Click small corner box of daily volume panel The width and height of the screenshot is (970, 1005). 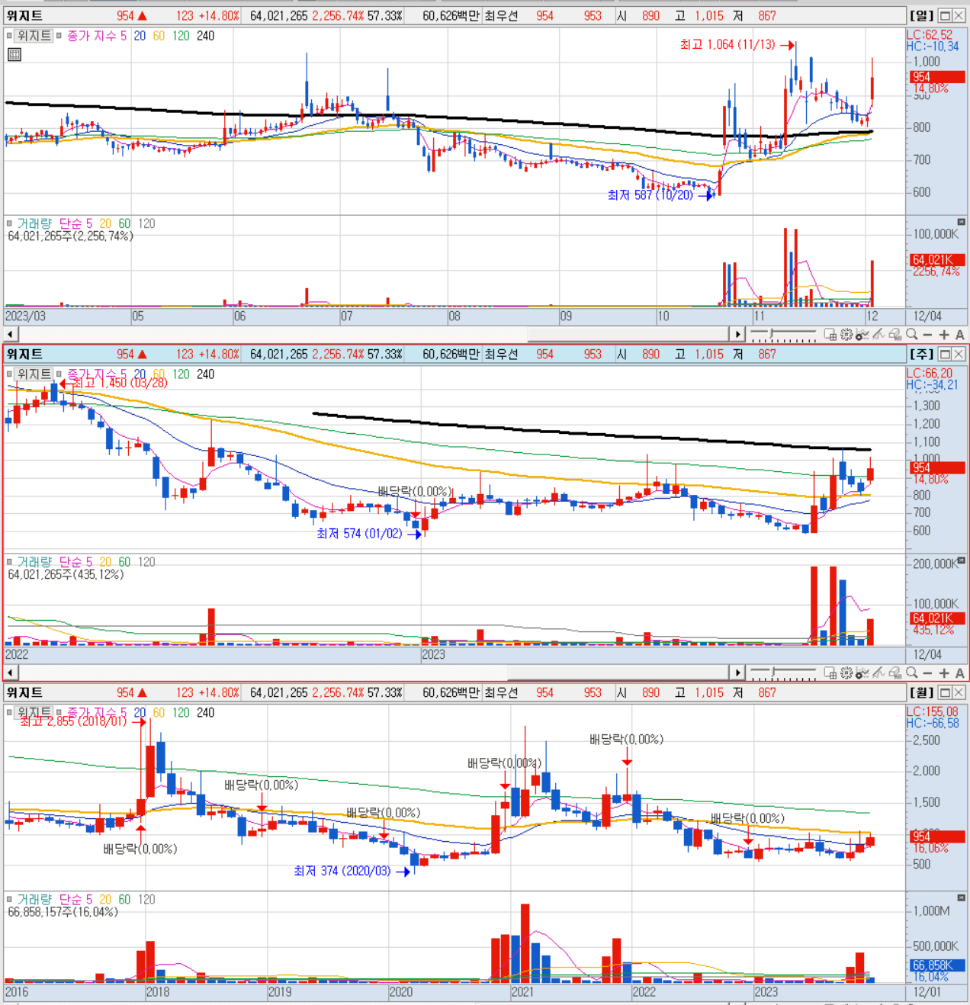[961, 222]
